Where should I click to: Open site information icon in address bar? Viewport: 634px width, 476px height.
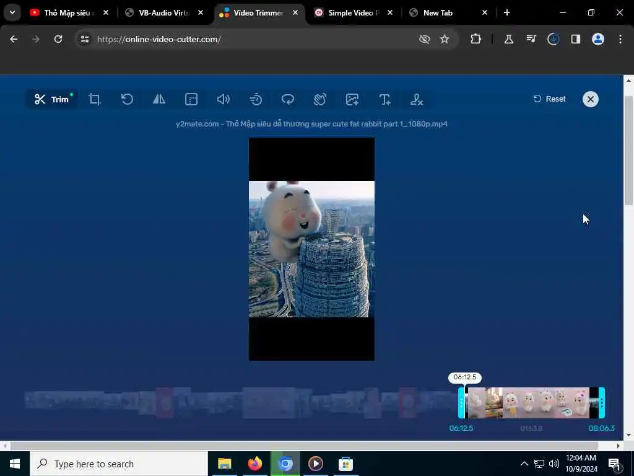pyautogui.click(x=84, y=39)
